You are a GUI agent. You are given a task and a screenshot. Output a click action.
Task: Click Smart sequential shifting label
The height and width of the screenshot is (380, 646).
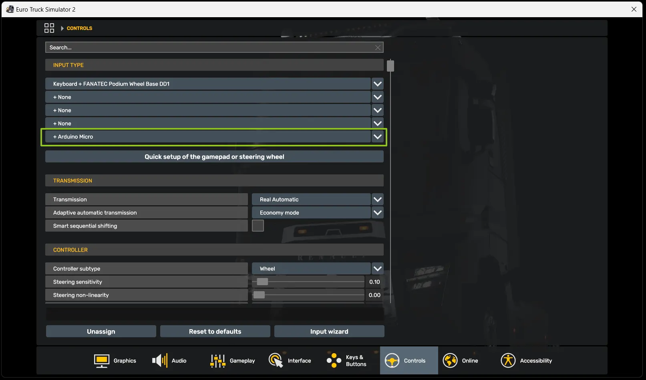(147, 226)
